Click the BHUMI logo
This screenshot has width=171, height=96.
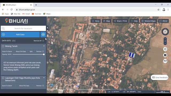point(17,21)
